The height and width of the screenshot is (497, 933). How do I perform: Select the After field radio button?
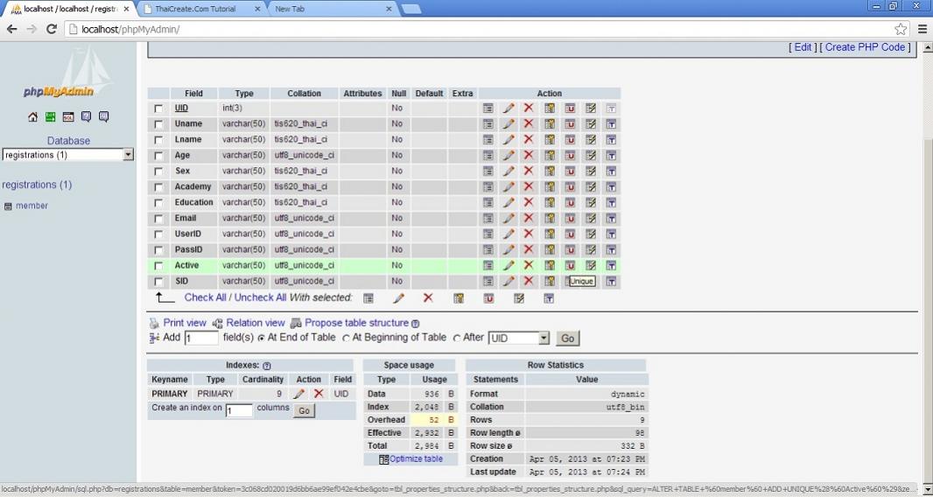[457, 338]
